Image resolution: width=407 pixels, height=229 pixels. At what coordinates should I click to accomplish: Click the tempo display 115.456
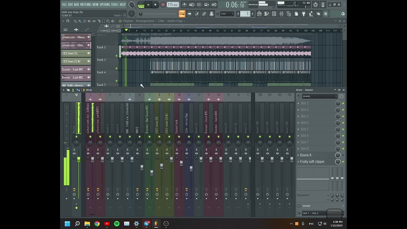[173, 4]
